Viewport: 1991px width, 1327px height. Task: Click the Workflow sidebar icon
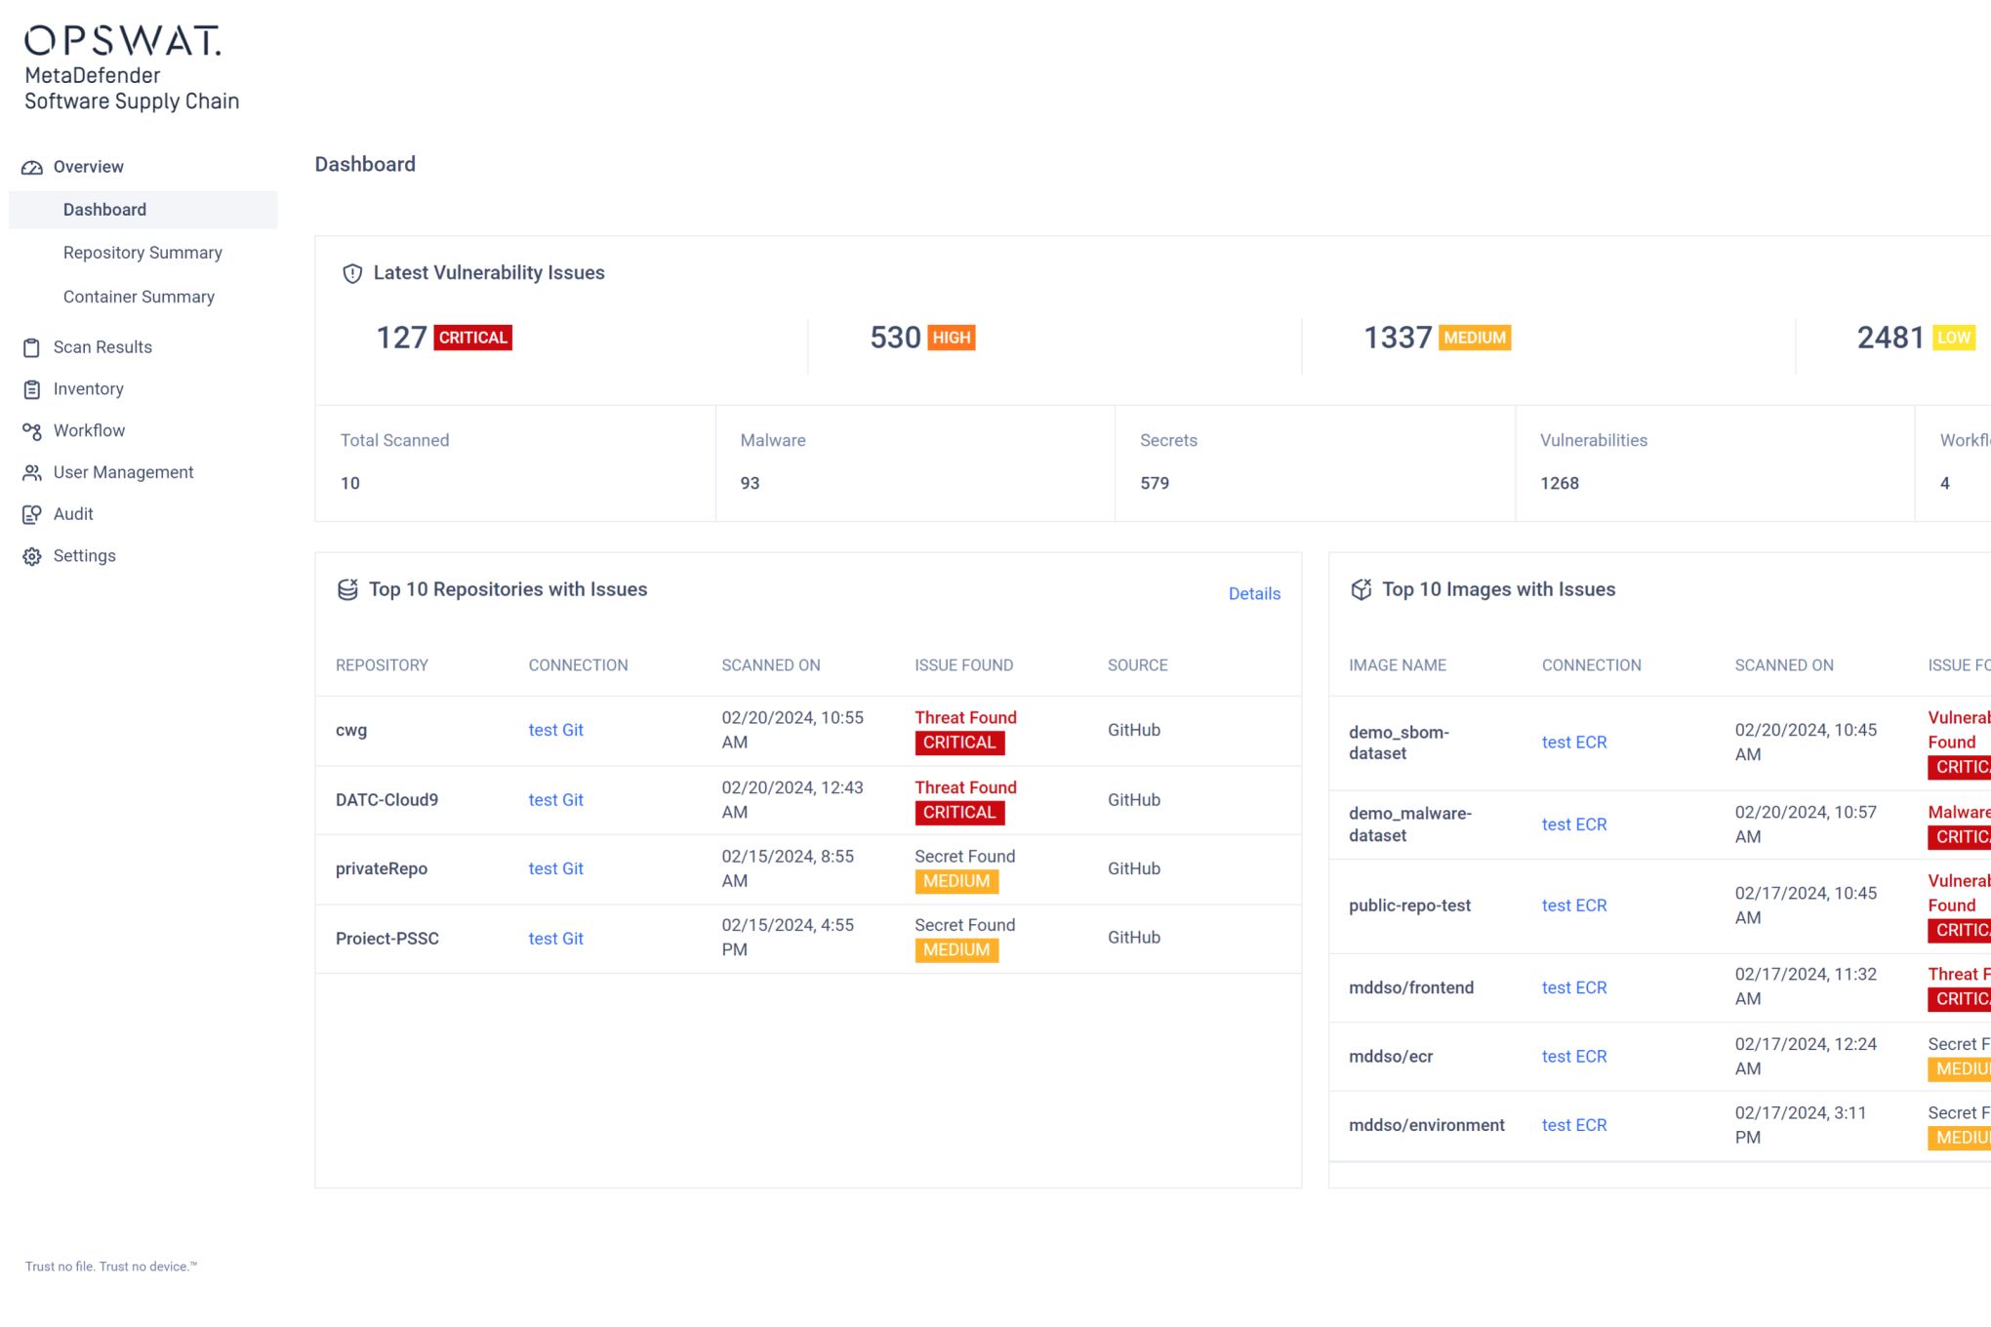tap(32, 430)
